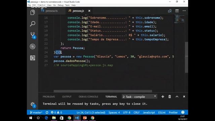Switch to the PROBLEMS panel tab

49,96
